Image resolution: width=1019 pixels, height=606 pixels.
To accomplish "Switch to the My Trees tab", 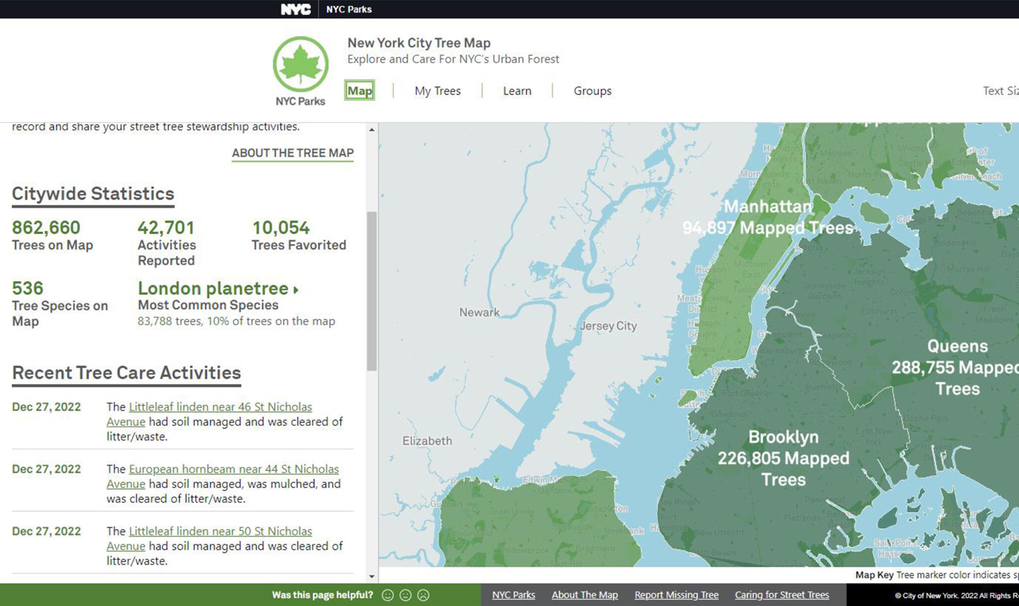I will [437, 91].
